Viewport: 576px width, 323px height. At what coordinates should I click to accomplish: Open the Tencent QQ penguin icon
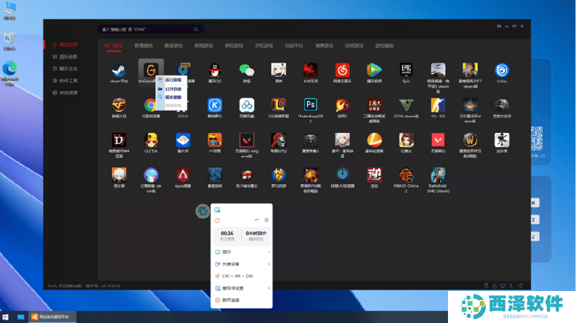pyautogui.click(x=214, y=70)
